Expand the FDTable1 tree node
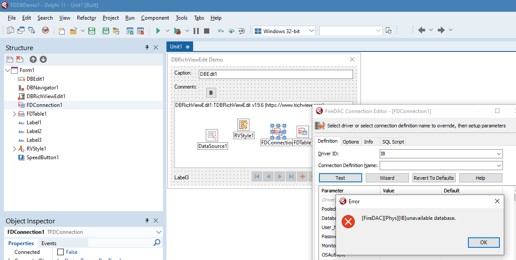516x260 pixels. click(x=14, y=114)
